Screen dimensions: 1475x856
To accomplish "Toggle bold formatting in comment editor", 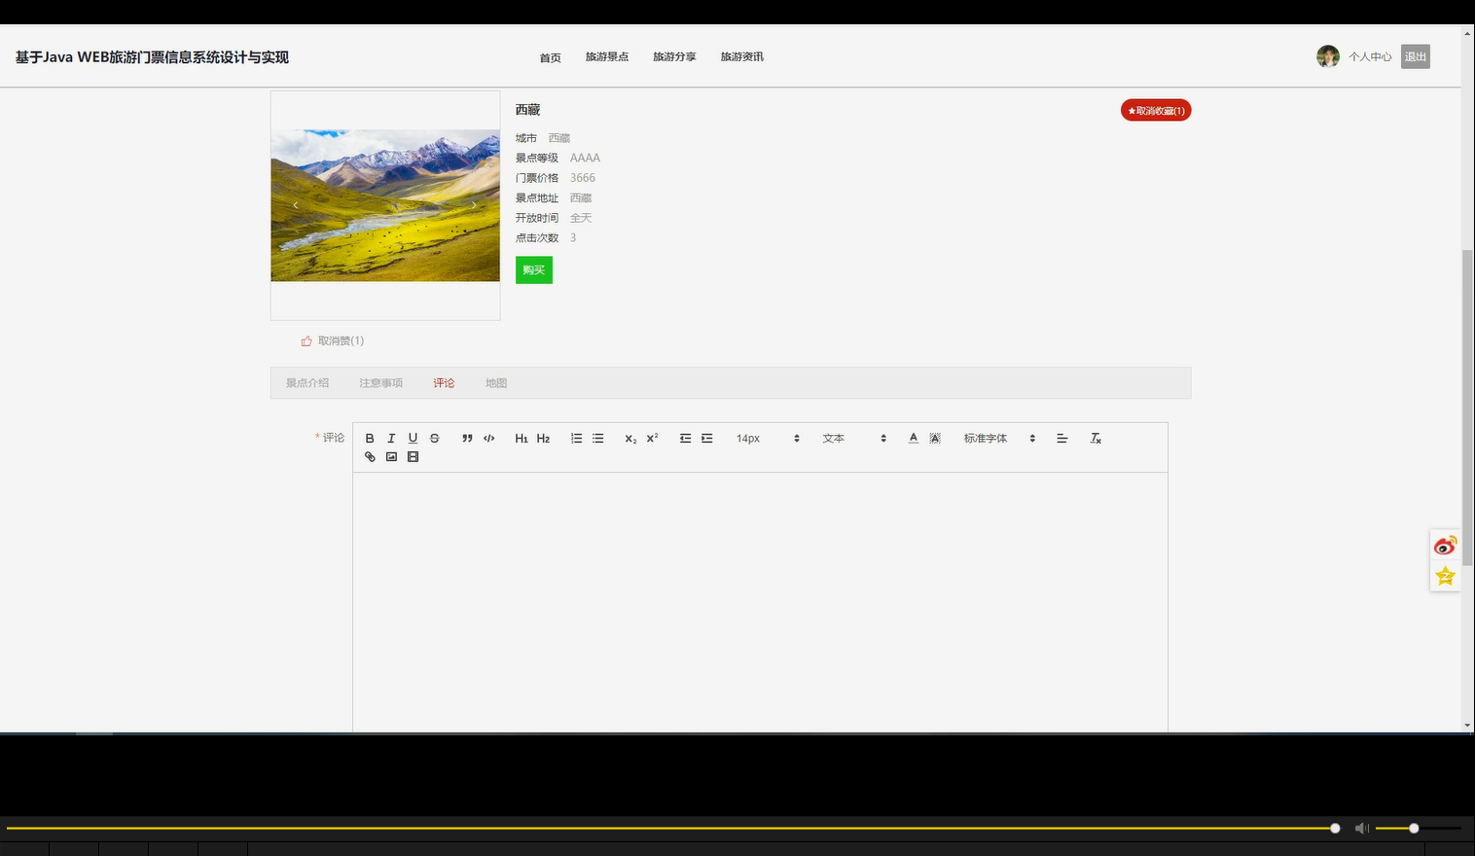I will [x=370, y=438].
